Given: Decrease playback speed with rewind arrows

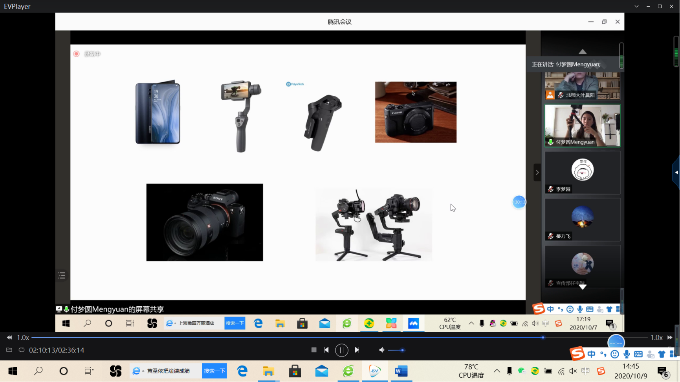Looking at the screenshot, I should pos(9,337).
